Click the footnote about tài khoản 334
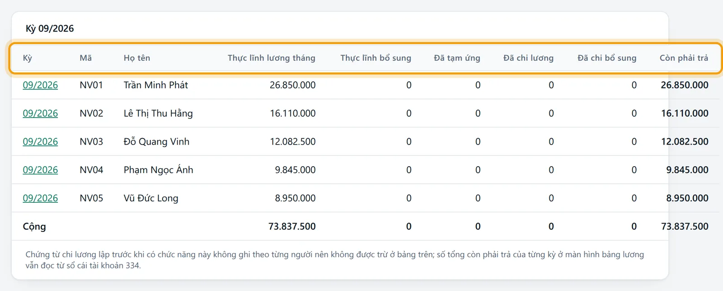Viewport: 723px width, 291px height. coord(334,260)
